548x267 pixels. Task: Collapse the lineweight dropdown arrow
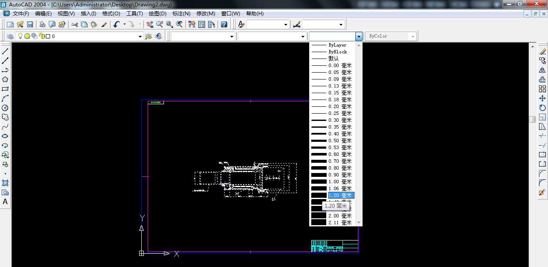click(x=359, y=37)
